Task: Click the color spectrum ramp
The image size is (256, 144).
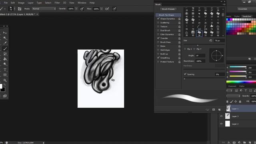Action: pos(241,82)
